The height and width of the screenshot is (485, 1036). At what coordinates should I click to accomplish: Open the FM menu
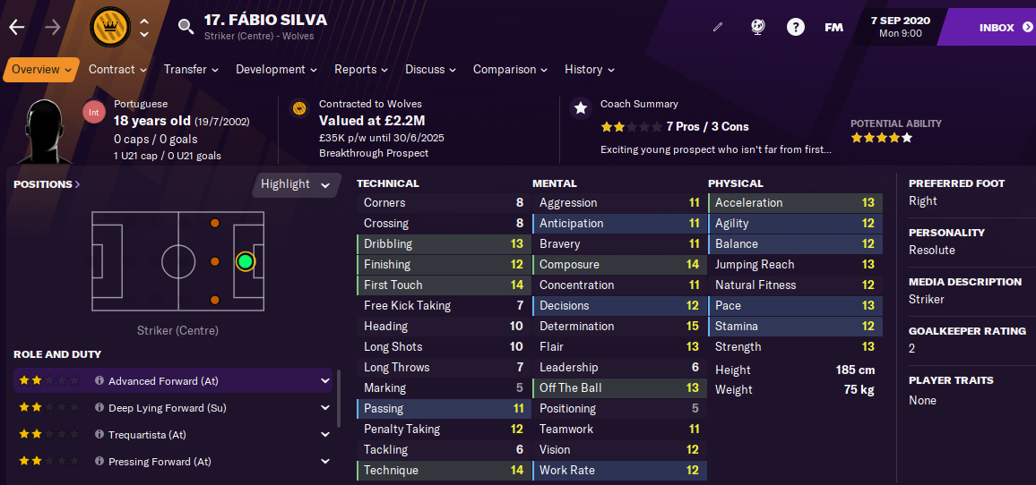click(x=833, y=28)
